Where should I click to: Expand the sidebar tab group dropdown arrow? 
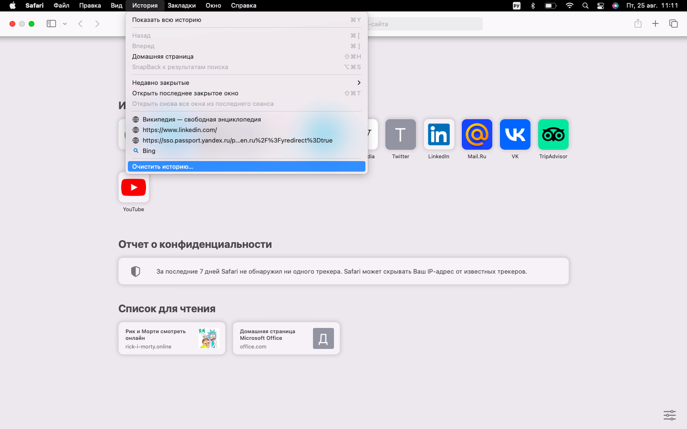pos(65,24)
